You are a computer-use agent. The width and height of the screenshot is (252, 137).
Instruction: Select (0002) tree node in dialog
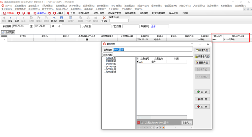(111, 61)
